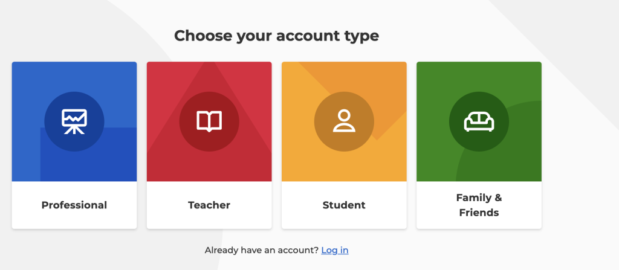Select the Family & Friends label
The height and width of the screenshot is (270, 619).
[x=479, y=205]
